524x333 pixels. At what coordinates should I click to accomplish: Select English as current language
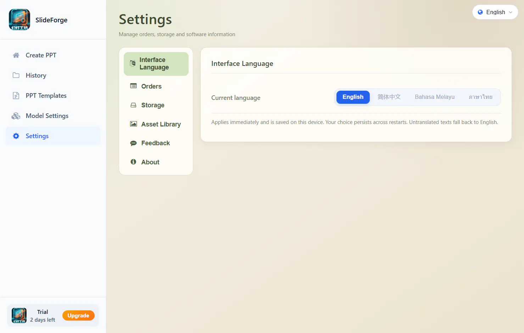point(353,97)
